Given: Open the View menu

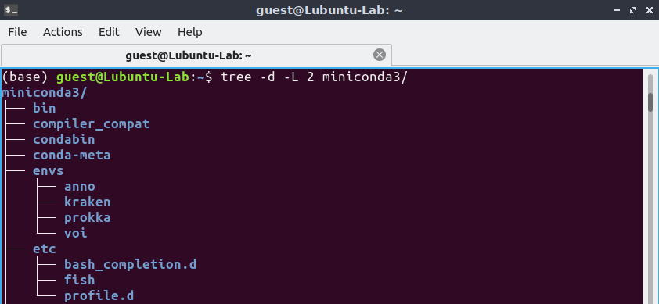Looking at the screenshot, I should tap(149, 32).
